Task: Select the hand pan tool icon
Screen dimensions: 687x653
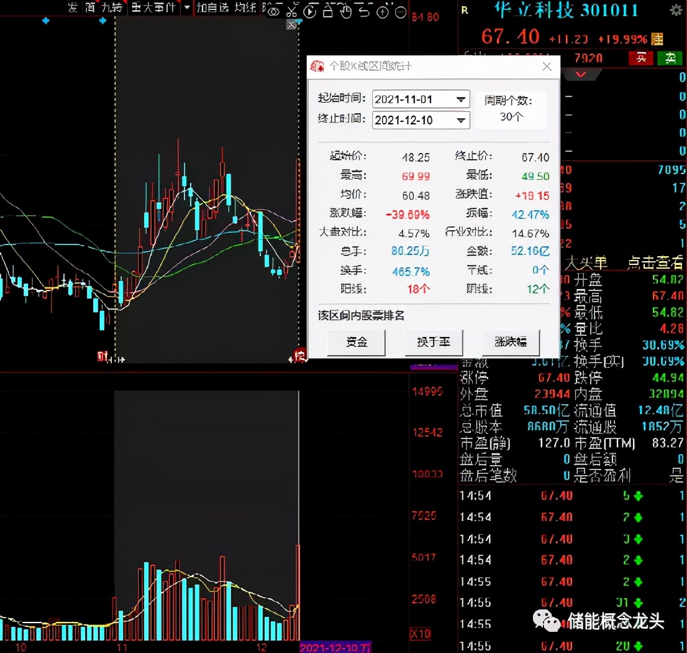Action: (347, 11)
